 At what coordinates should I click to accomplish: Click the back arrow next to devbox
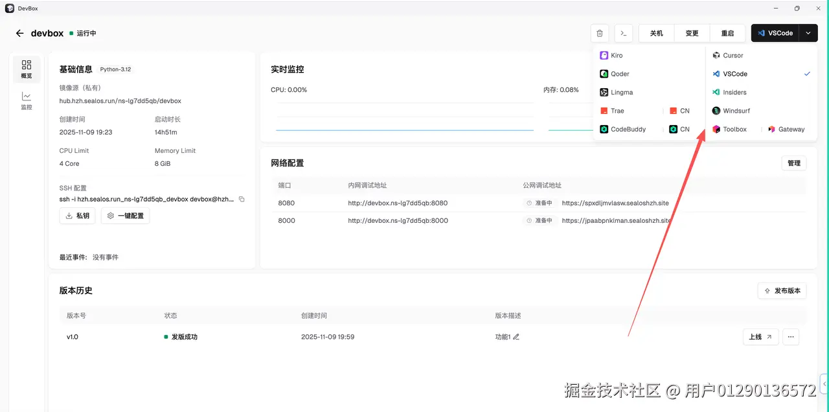point(19,33)
